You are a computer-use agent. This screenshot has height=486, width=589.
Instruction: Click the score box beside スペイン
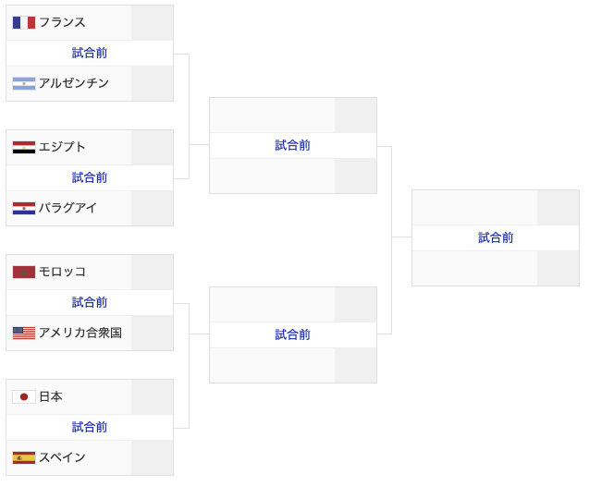tap(152, 457)
